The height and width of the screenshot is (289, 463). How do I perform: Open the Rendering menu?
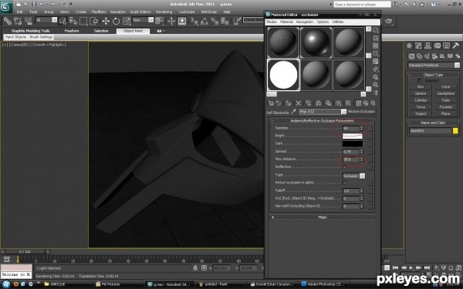(x=164, y=12)
